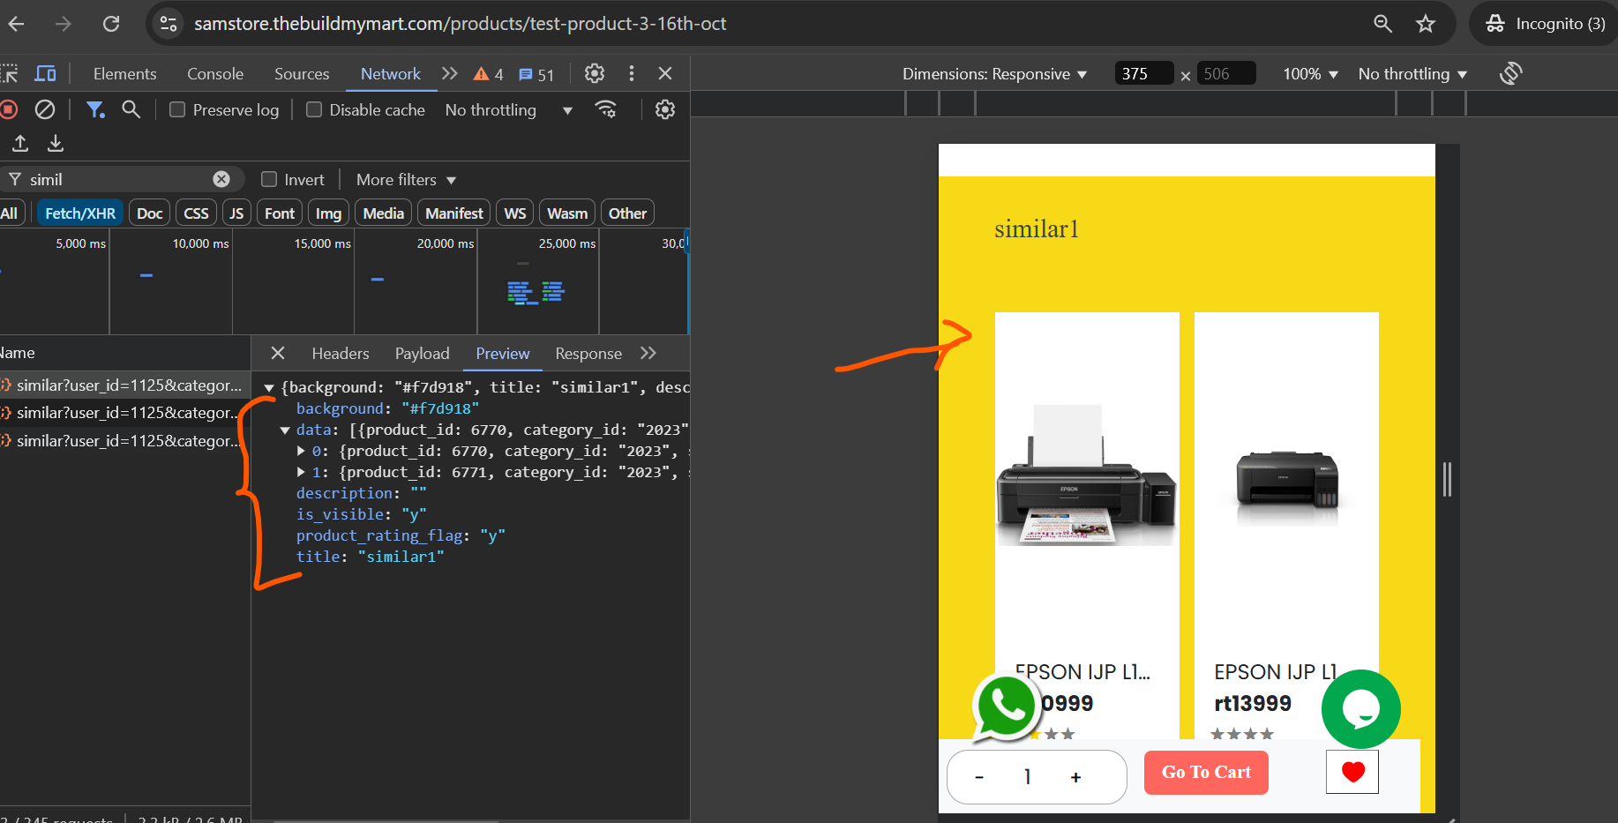Image resolution: width=1618 pixels, height=823 pixels.
Task: Open the messages counter showing 51
Action: tap(536, 75)
